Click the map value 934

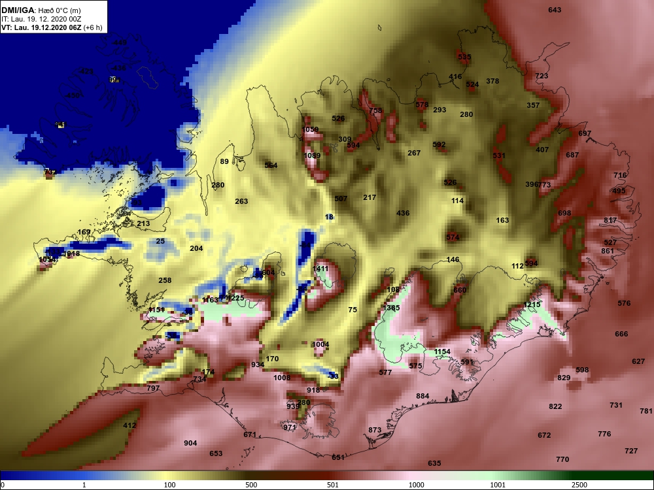pos(258,365)
